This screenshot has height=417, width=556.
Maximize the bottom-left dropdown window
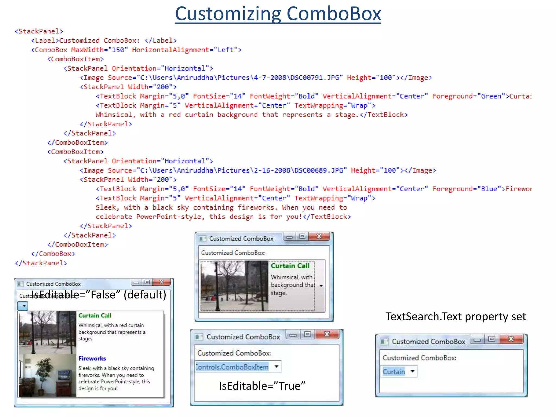(x=147, y=282)
